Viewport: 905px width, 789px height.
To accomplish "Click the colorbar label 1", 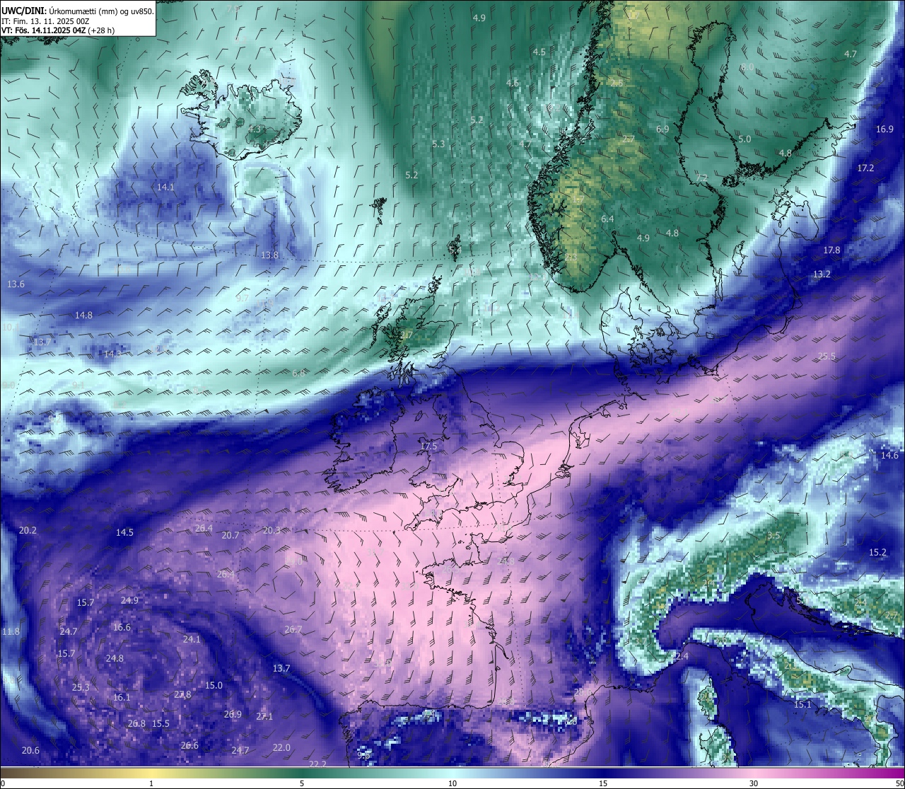I will [151, 783].
